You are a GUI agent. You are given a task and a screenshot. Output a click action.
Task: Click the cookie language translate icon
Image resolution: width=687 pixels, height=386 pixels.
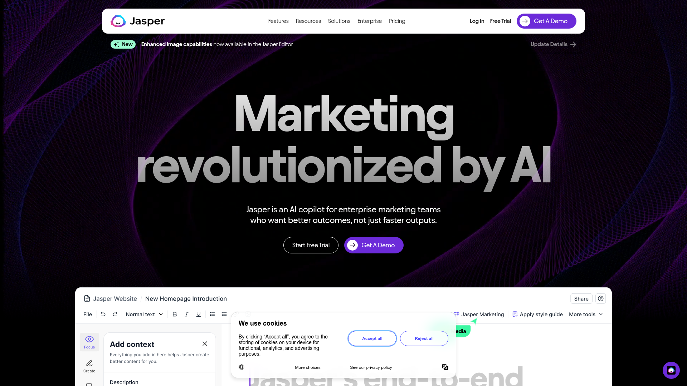445,367
